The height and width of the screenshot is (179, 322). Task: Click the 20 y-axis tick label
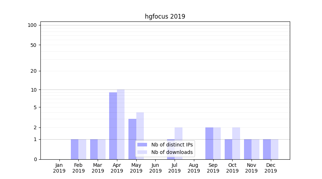[34, 71]
